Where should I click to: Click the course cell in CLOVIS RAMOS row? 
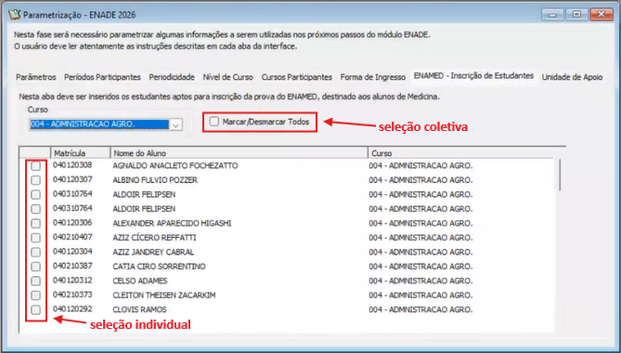[x=420, y=309]
